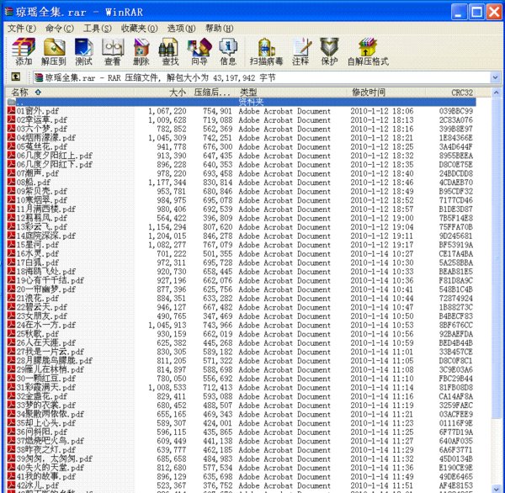Select file 24在水一方.pdf
This screenshot has width=505, height=493.
click(46, 325)
